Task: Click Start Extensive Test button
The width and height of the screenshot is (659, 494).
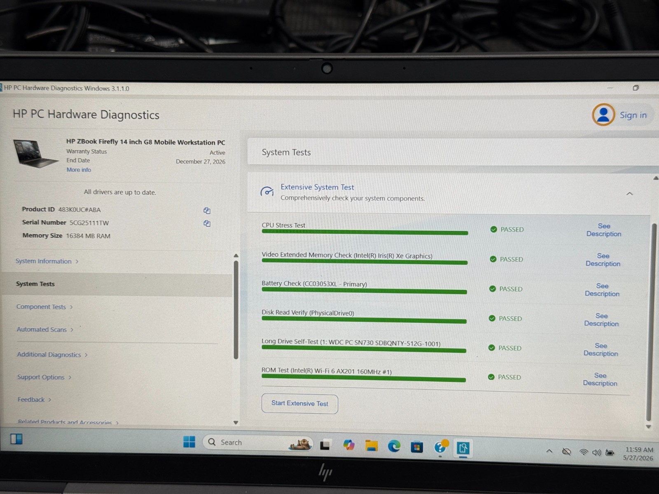Action: coord(300,403)
